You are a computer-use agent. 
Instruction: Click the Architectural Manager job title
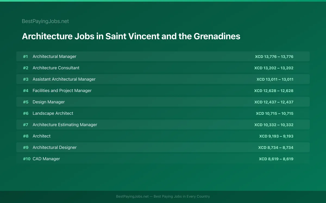tap(54, 56)
